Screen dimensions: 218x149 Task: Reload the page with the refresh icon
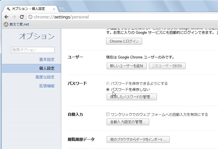click(22, 17)
